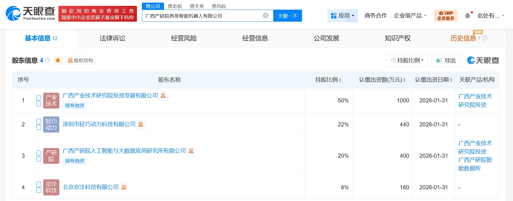Expand the 深圳市轻巧动力 row plus toggle
The height and width of the screenshot is (201, 513).
pos(39,124)
